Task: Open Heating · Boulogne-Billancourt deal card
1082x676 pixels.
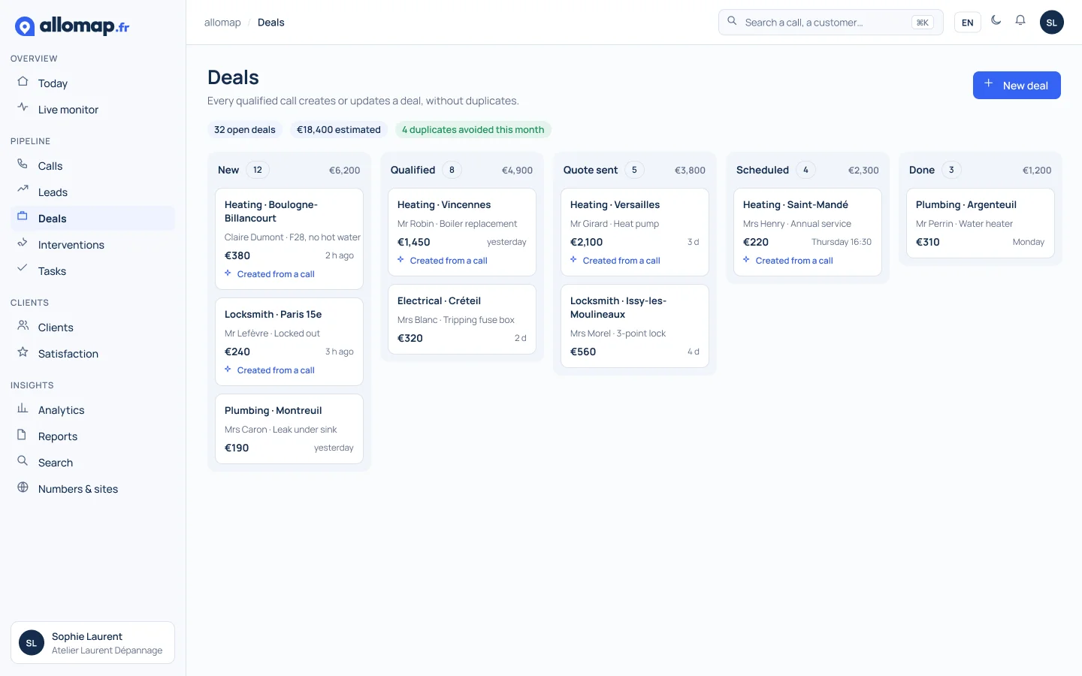Action: click(289, 239)
